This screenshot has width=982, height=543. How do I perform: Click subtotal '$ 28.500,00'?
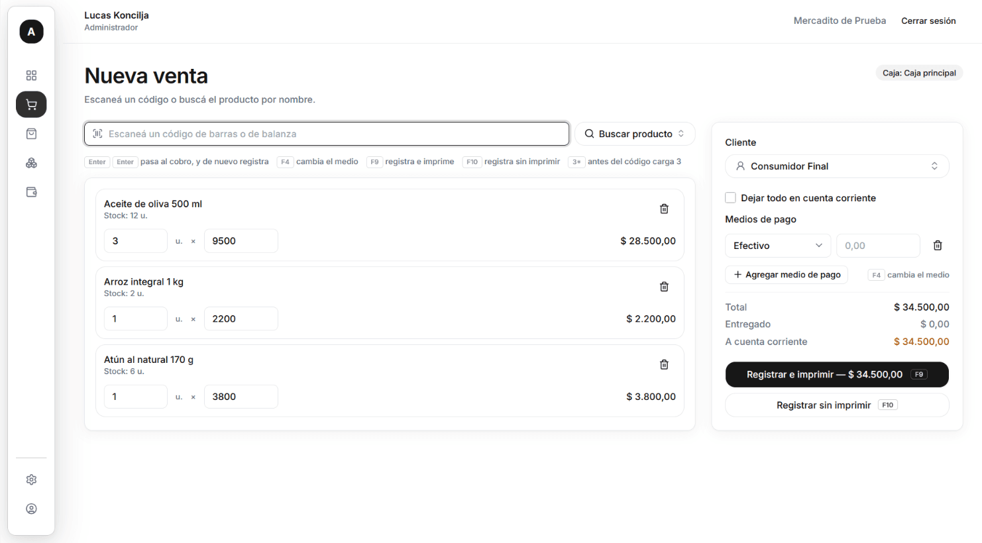point(648,241)
